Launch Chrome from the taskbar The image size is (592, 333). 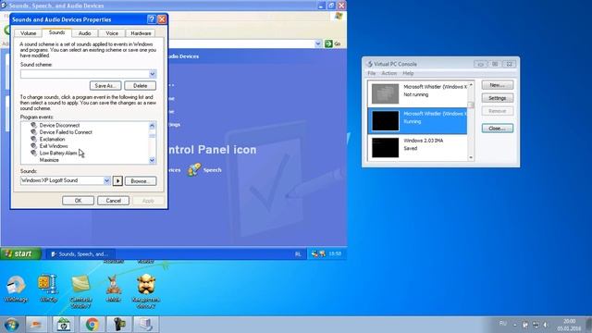(x=92, y=325)
